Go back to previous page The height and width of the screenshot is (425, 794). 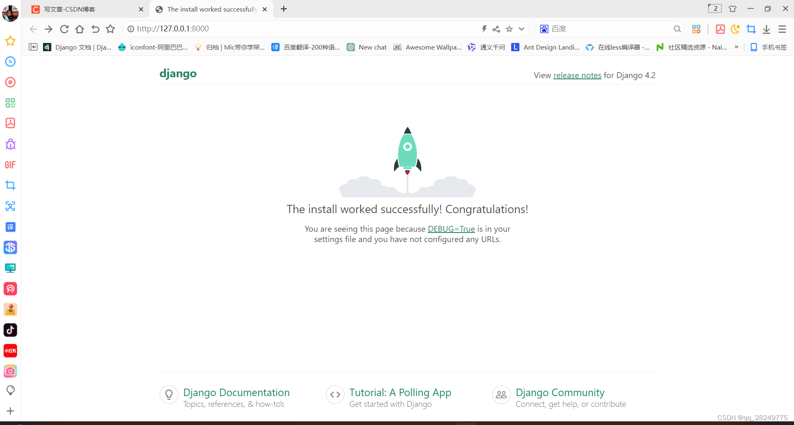click(x=33, y=29)
